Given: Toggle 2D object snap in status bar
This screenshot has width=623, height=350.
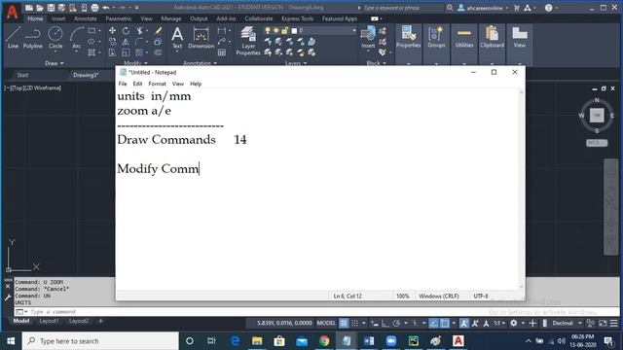Looking at the screenshot, I should 445,324.
